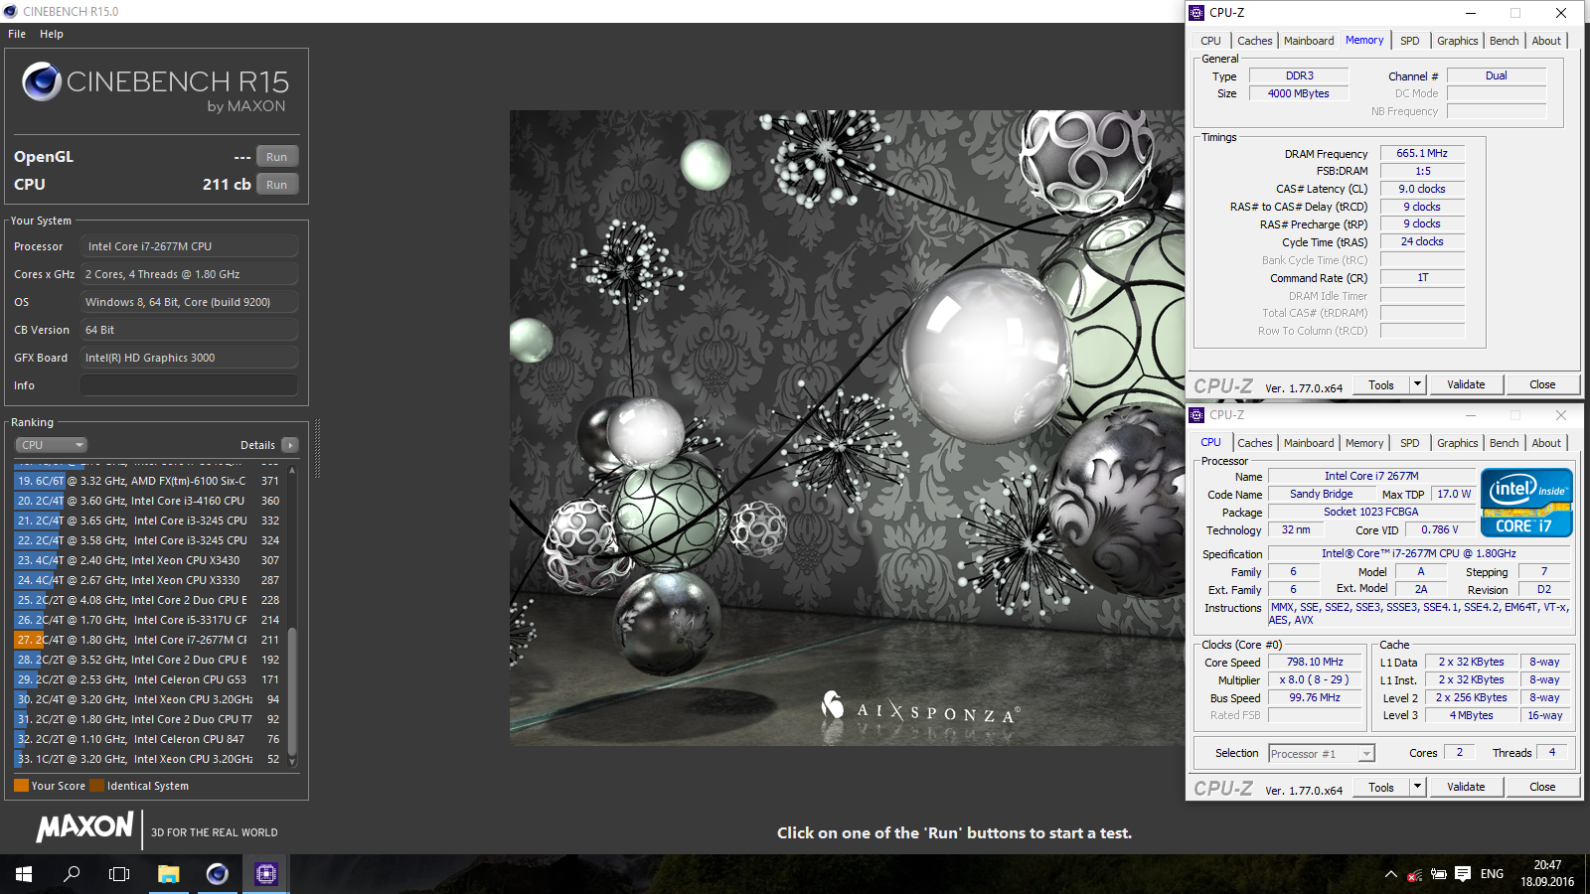Open Caches tab in lower CPU-Z window
The width and height of the screenshot is (1590, 894).
point(1254,443)
